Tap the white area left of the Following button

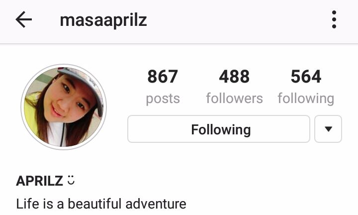117,129
